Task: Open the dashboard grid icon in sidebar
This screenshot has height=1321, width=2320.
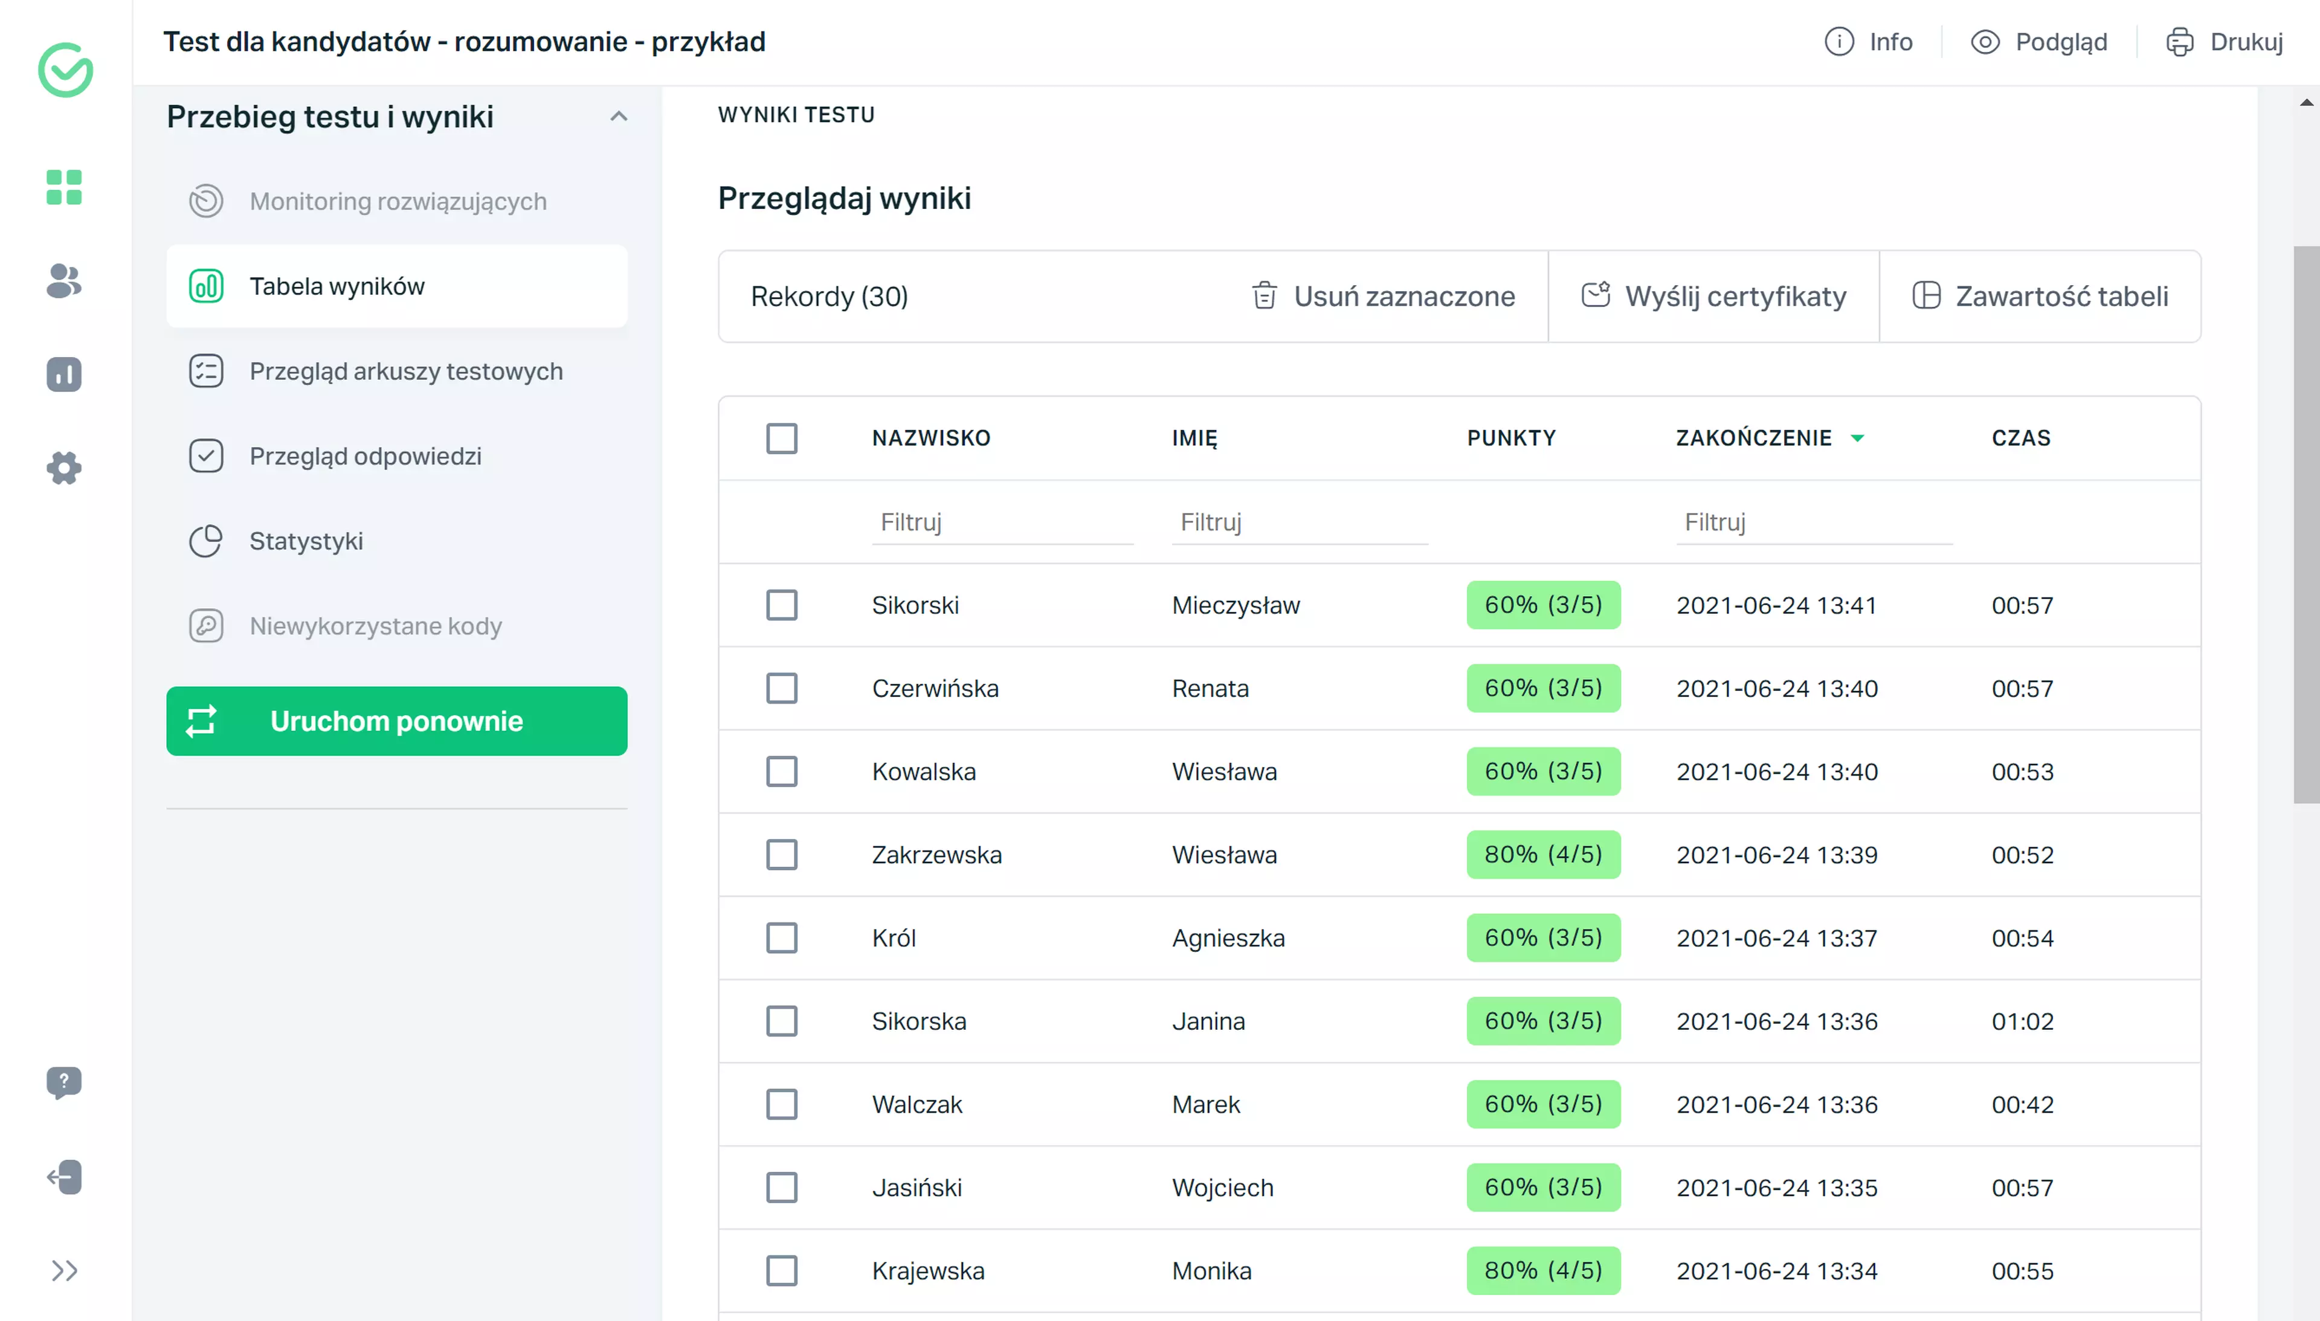Action: coord(63,187)
